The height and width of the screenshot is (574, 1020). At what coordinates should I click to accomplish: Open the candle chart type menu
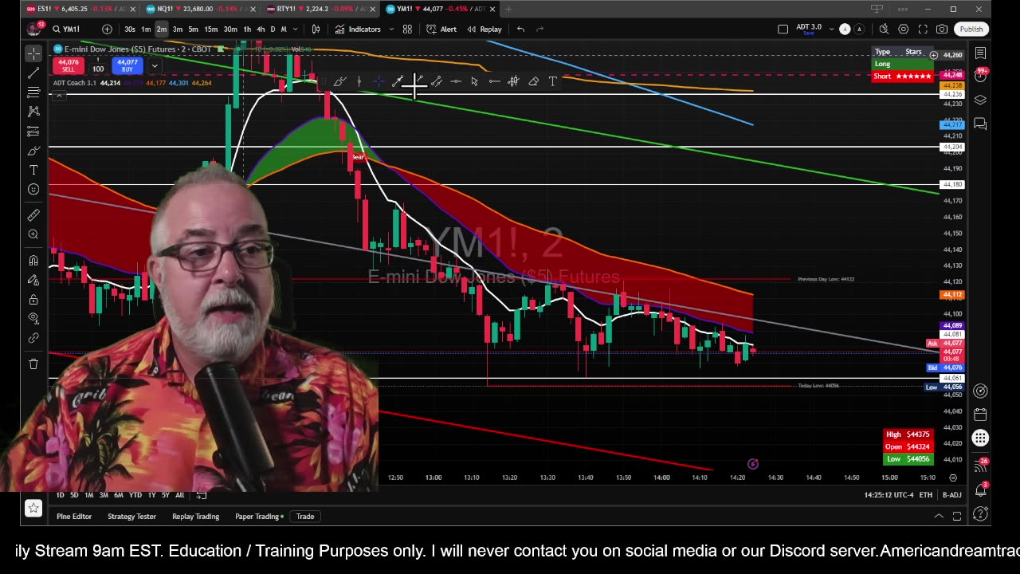316,29
